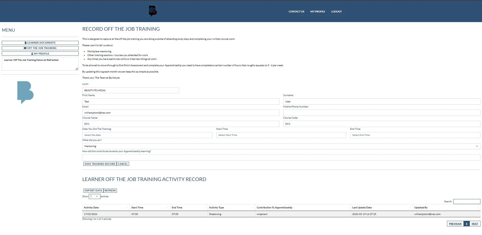Click the Course Code field
Viewport: 482px width, 235px height.
(x=382, y=124)
